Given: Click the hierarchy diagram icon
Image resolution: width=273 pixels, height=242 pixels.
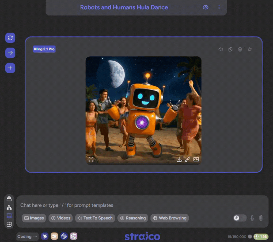Looking at the screenshot, I should pos(9,207).
